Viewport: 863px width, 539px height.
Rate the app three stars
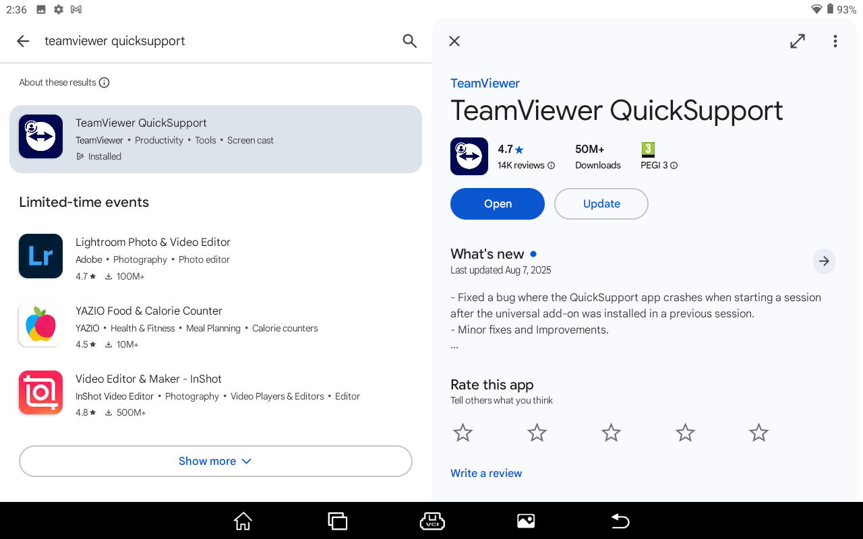[x=611, y=433]
